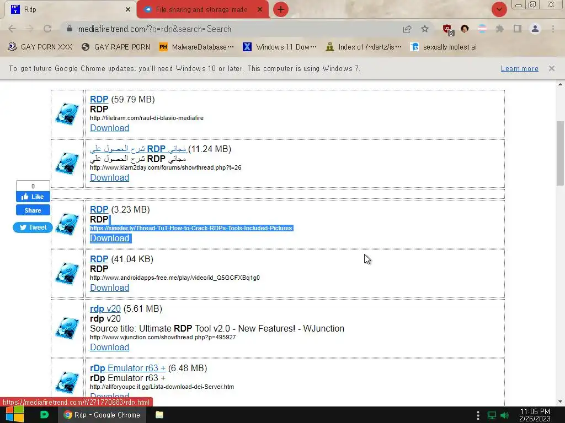565x423 pixels.
Task: Click the browser back arrow
Action: coord(12,29)
